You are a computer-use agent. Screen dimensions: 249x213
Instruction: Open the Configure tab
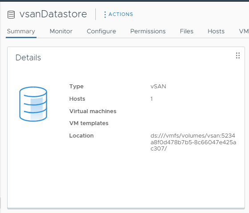pos(101,32)
